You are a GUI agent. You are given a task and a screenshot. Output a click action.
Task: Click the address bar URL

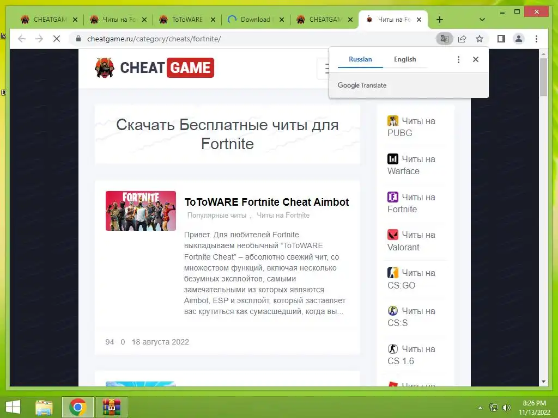tap(154, 39)
